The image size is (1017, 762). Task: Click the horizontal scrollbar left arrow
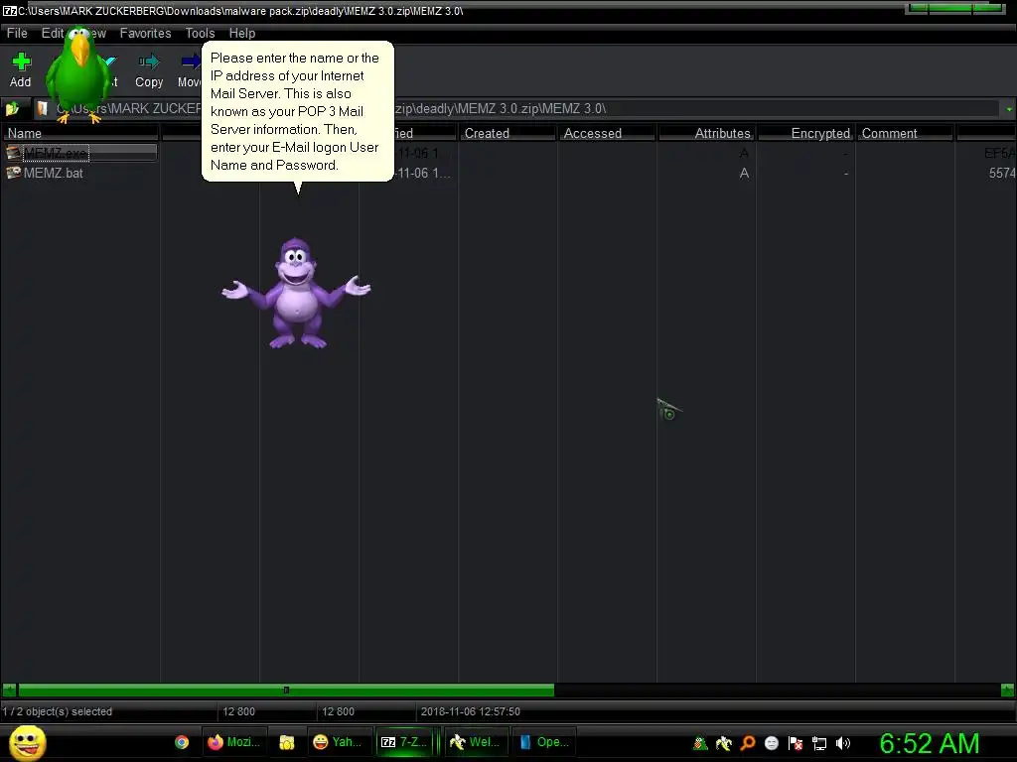click(x=9, y=691)
